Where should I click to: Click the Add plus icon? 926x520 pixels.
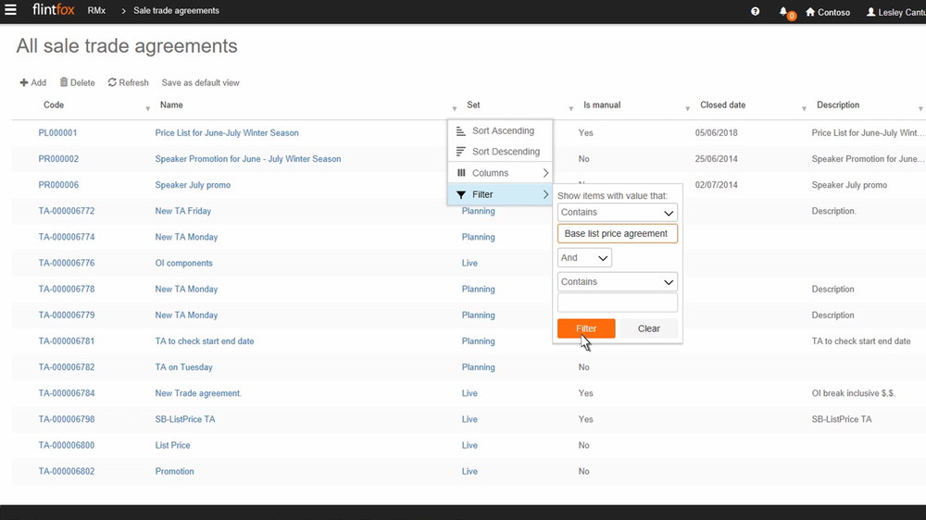pyautogui.click(x=24, y=83)
